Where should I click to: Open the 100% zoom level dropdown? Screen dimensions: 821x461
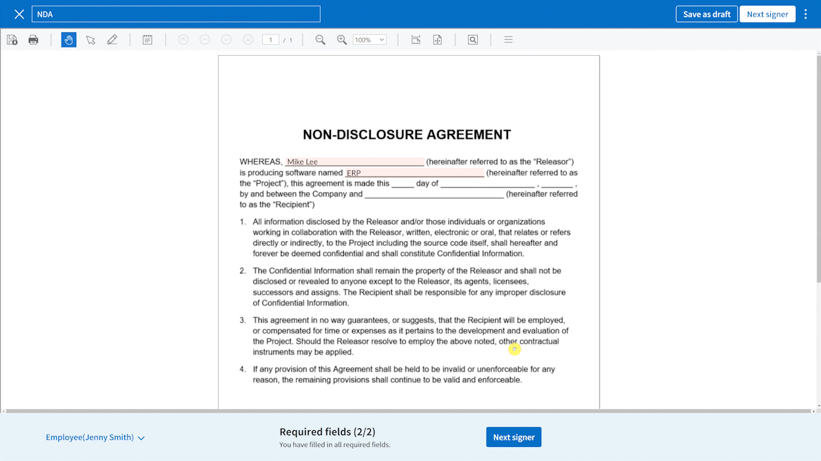point(369,40)
